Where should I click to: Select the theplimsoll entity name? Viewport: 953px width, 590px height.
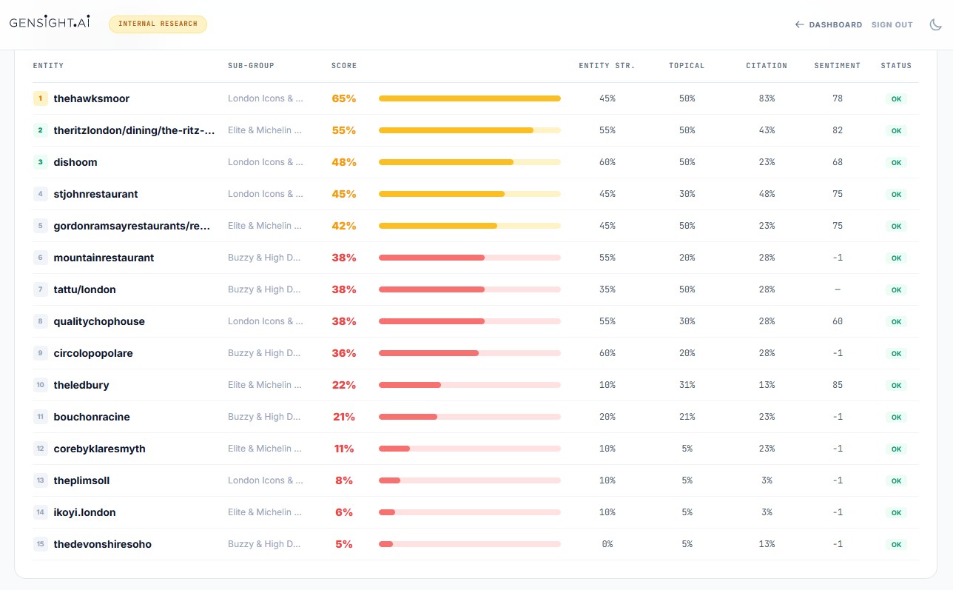[81, 480]
